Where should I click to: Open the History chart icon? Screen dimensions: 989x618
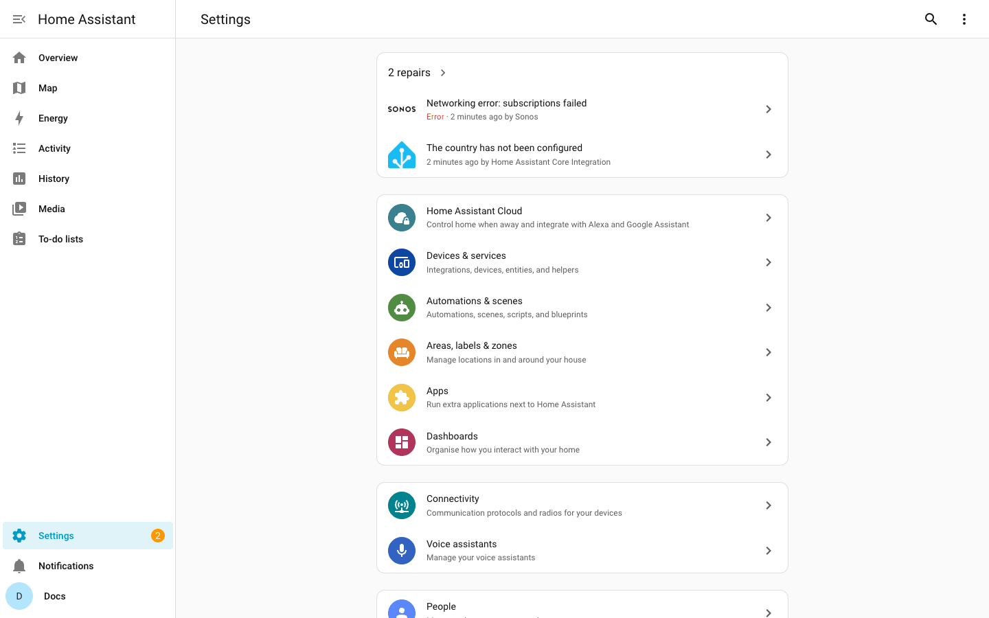19,179
